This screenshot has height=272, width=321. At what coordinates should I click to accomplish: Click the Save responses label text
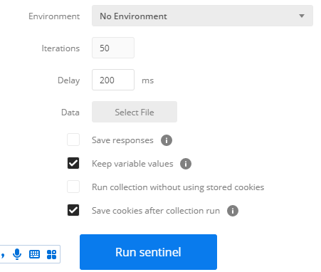point(122,140)
